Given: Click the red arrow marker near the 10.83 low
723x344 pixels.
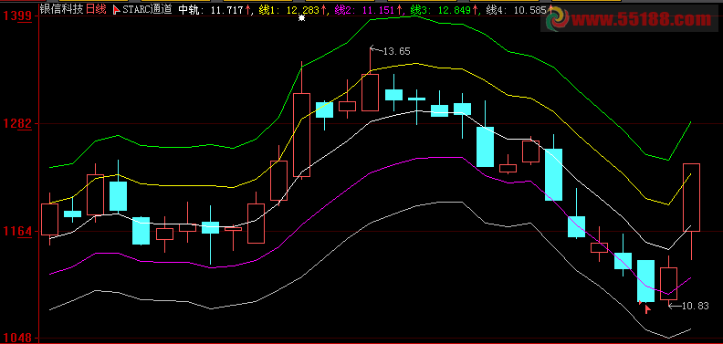Looking at the screenshot, I should pos(647,308).
